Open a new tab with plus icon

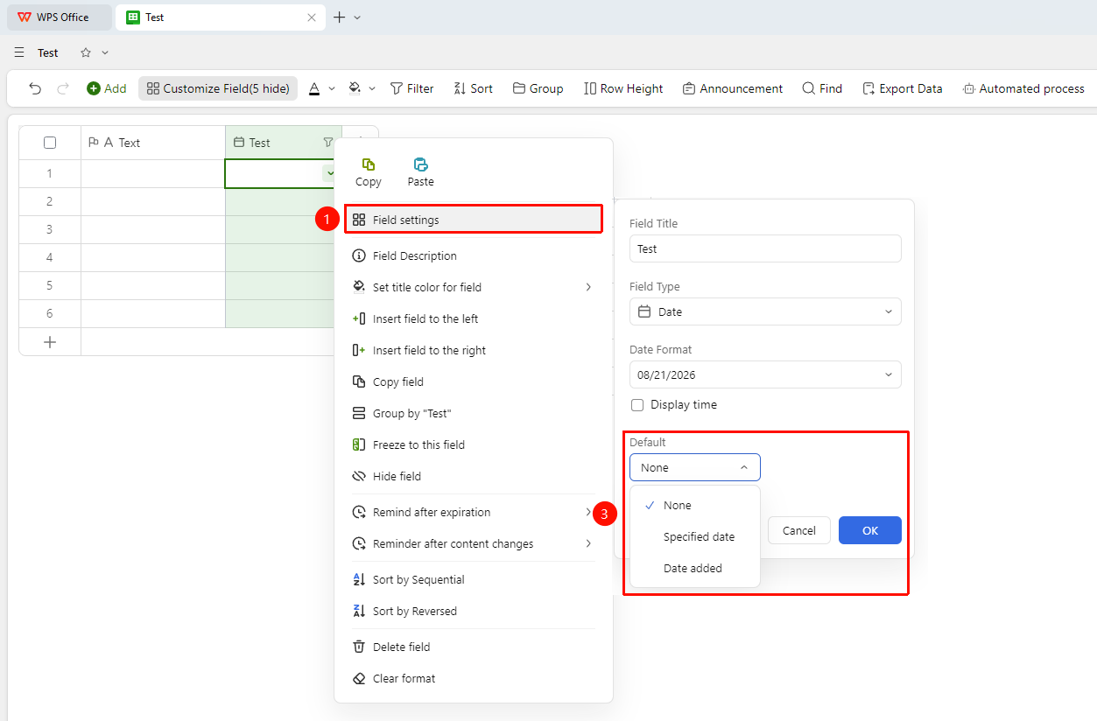point(340,17)
